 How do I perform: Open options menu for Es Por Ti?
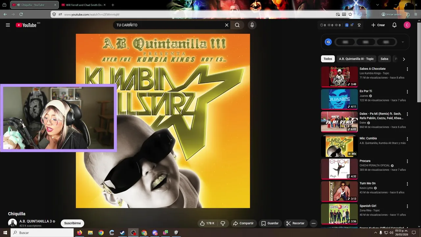point(407,92)
